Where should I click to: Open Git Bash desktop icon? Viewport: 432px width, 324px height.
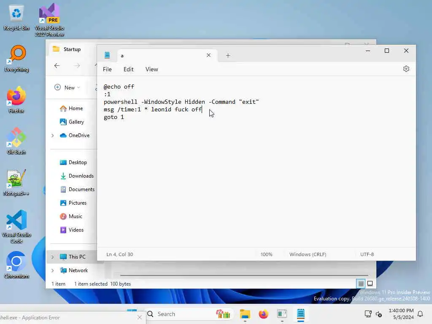16,141
